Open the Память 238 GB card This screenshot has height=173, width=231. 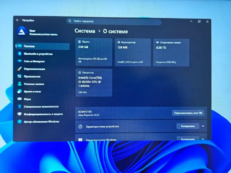pos(94,52)
